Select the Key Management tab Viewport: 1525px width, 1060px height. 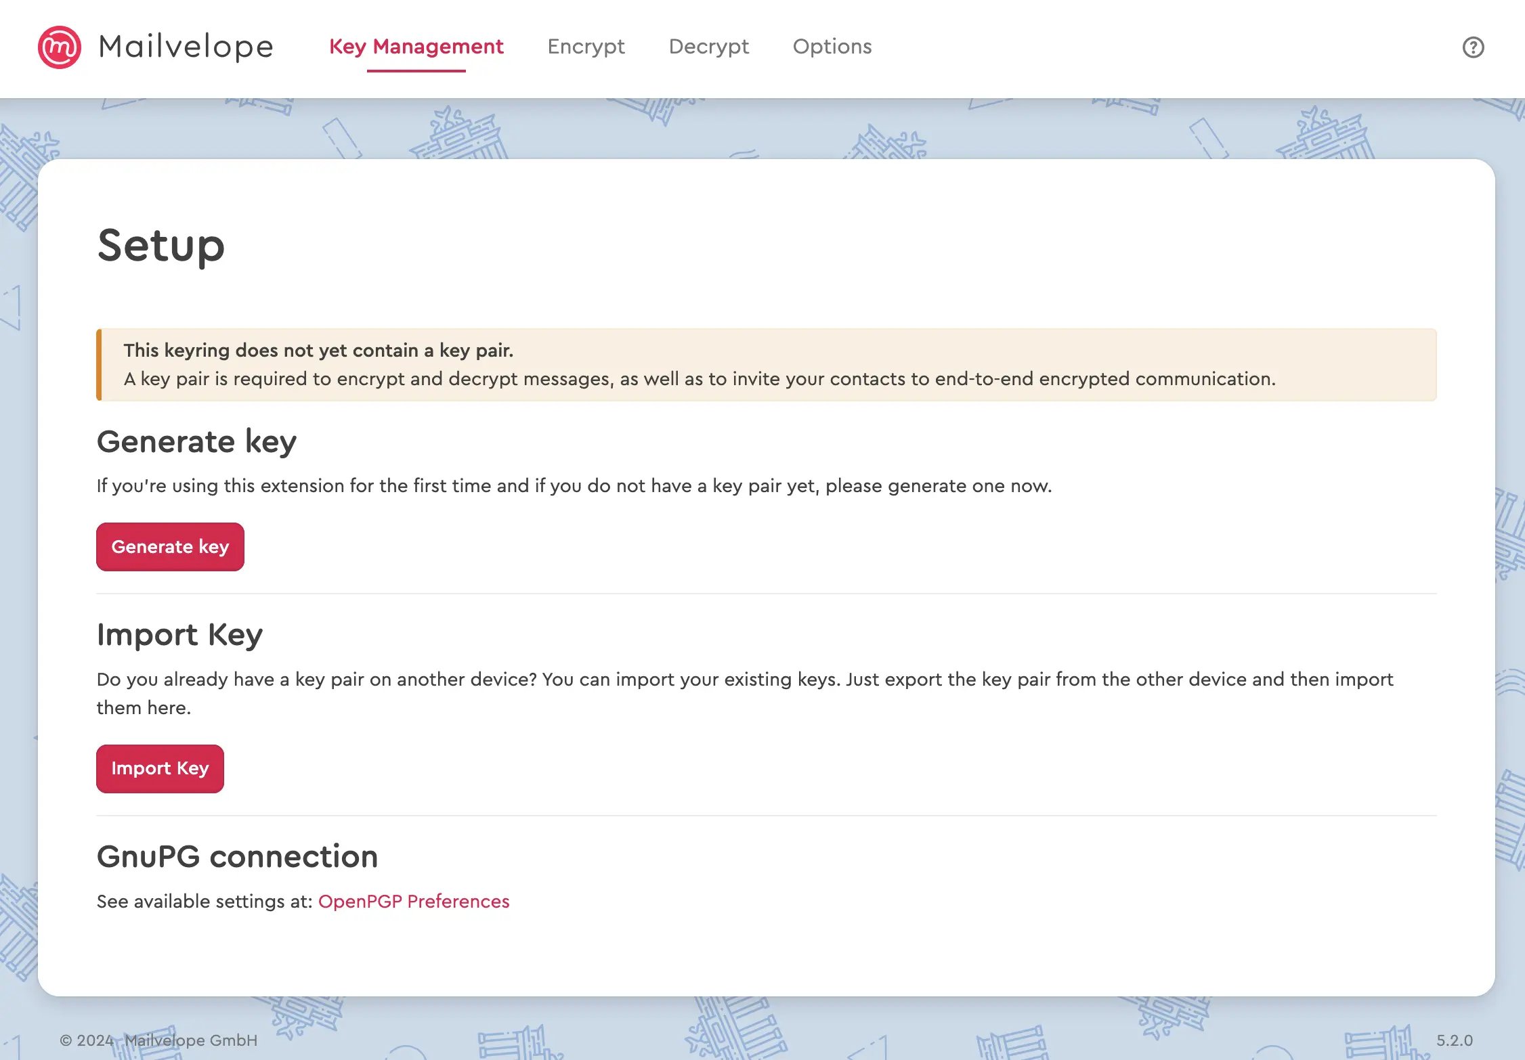coord(416,47)
